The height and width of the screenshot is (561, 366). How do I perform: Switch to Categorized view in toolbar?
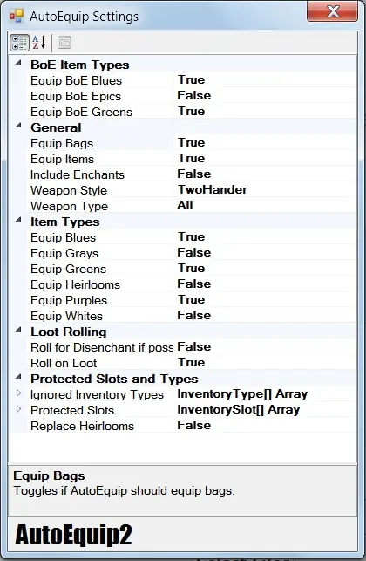tap(19, 43)
